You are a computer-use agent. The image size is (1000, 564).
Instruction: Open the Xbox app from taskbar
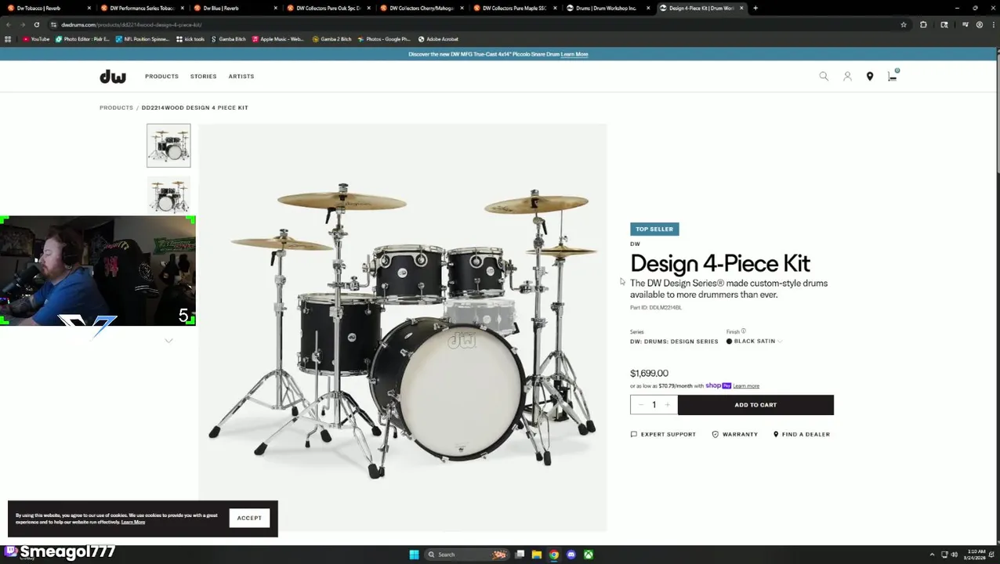[x=589, y=555]
